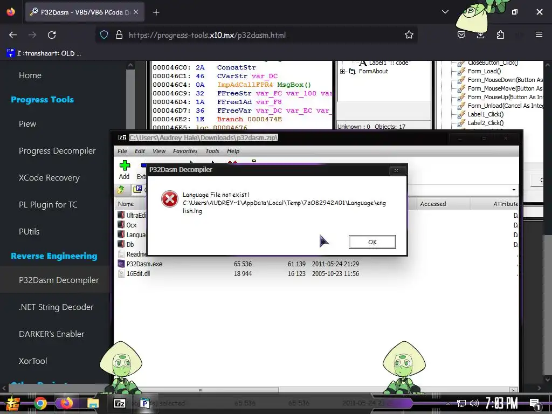Open the Favorites menu in 7-Zip
The height and width of the screenshot is (414, 552).
(185, 151)
